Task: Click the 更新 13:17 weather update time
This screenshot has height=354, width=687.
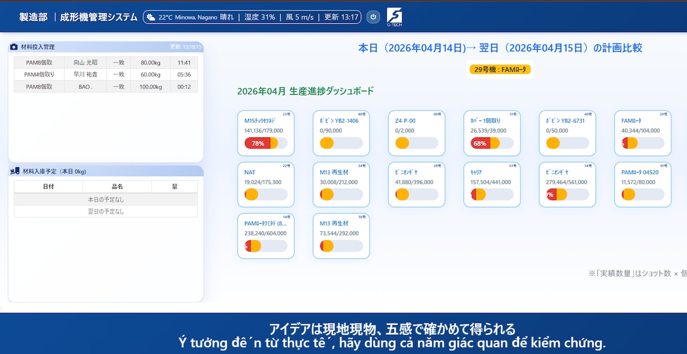Action: pyautogui.click(x=341, y=17)
